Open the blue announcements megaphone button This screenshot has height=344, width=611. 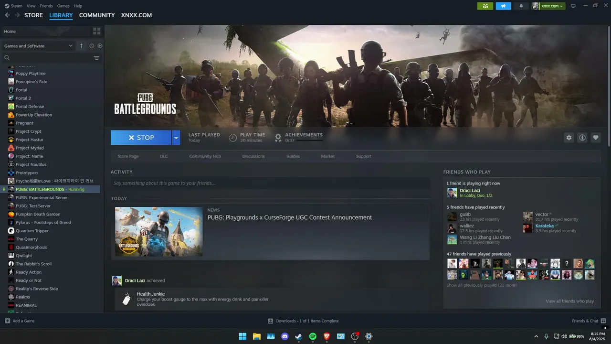tap(503, 6)
